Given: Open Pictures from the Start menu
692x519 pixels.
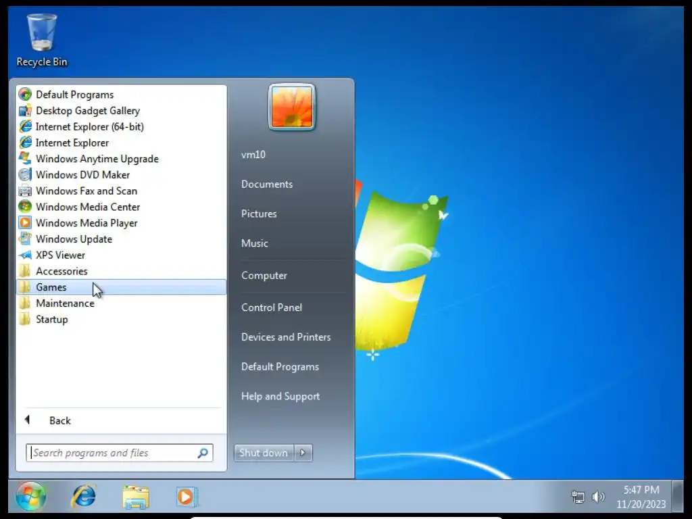Looking at the screenshot, I should [x=259, y=214].
